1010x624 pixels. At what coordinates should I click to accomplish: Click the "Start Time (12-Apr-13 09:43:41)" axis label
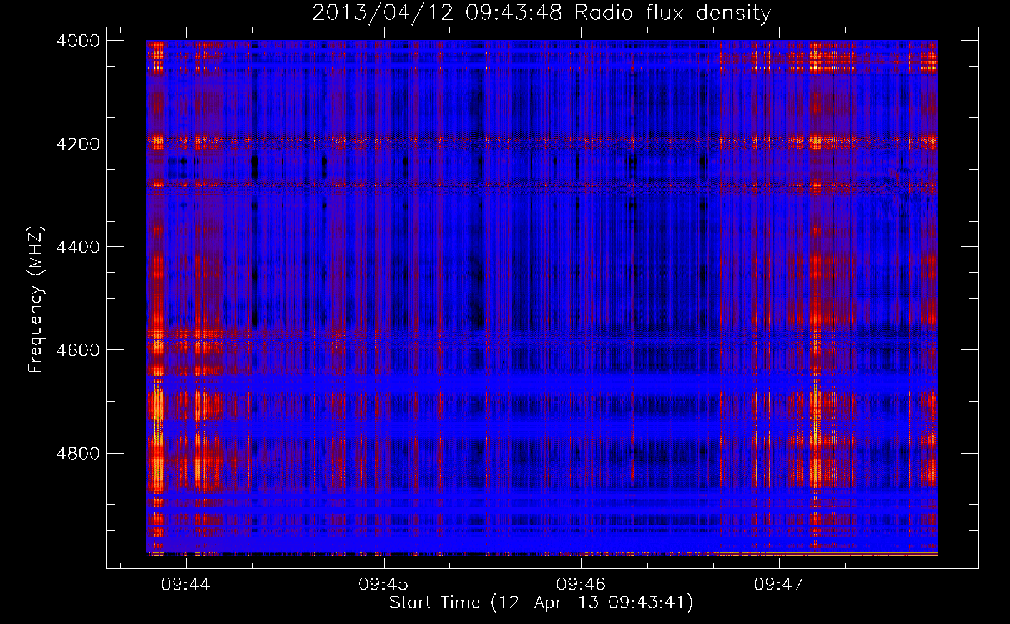coord(541,603)
